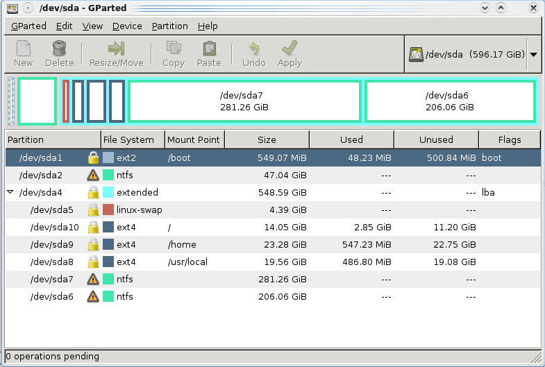Select the /dev/sda8 partition row

point(274,262)
